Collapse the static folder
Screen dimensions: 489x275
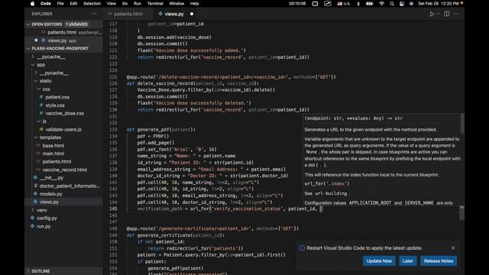[46, 81]
